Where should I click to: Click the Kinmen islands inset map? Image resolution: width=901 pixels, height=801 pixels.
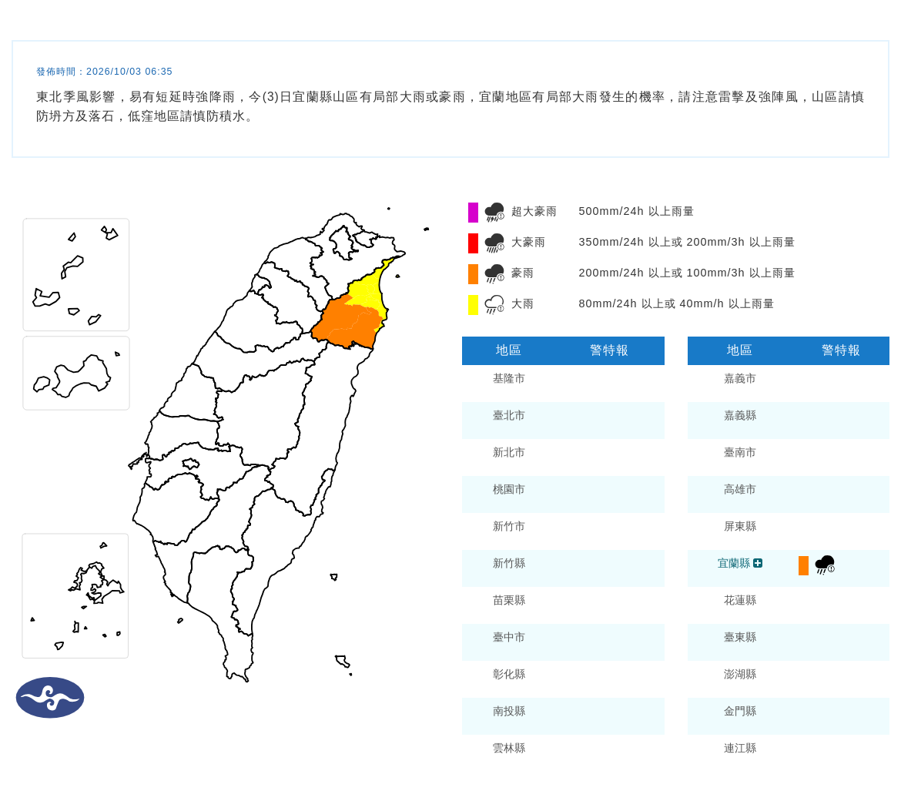click(x=75, y=374)
